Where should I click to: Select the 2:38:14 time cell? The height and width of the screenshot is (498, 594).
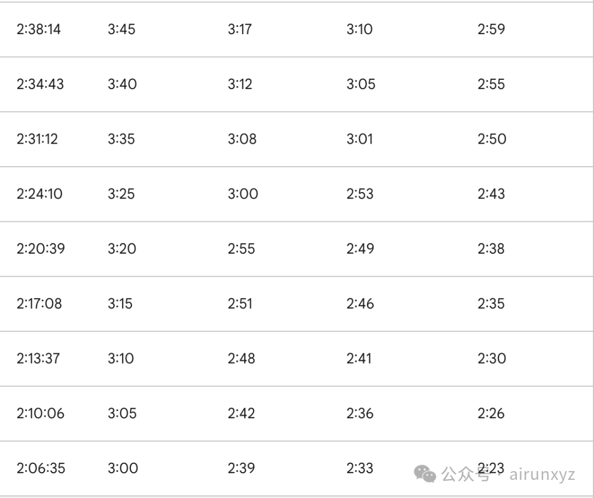38,29
